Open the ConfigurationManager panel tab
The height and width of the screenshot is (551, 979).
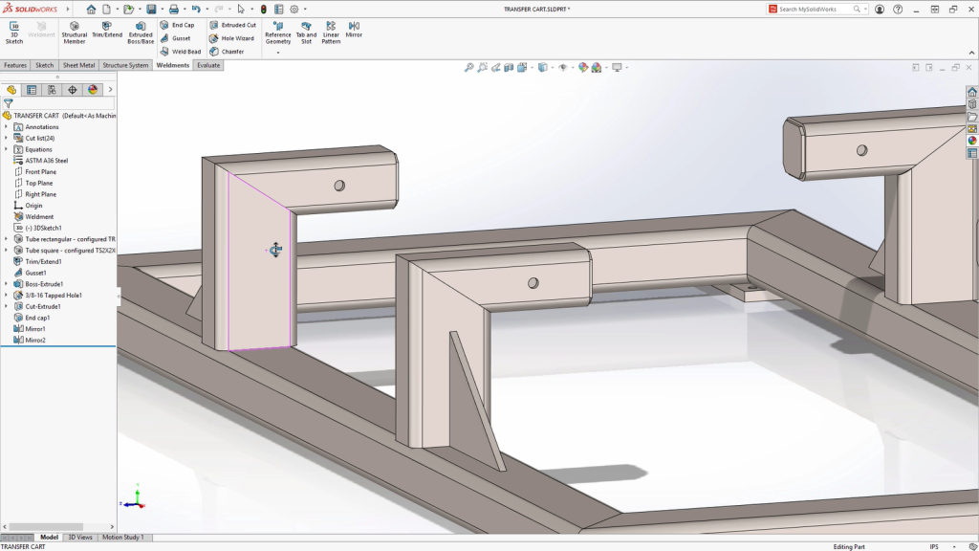pos(52,90)
